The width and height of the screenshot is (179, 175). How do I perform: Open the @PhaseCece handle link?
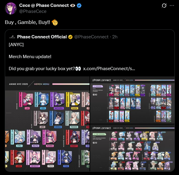[33, 11]
